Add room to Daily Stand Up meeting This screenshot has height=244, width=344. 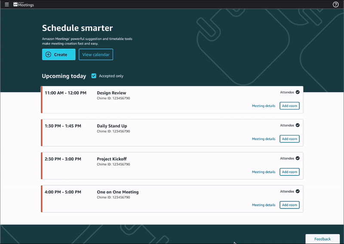pyautogui.click(x=289, y=139)
